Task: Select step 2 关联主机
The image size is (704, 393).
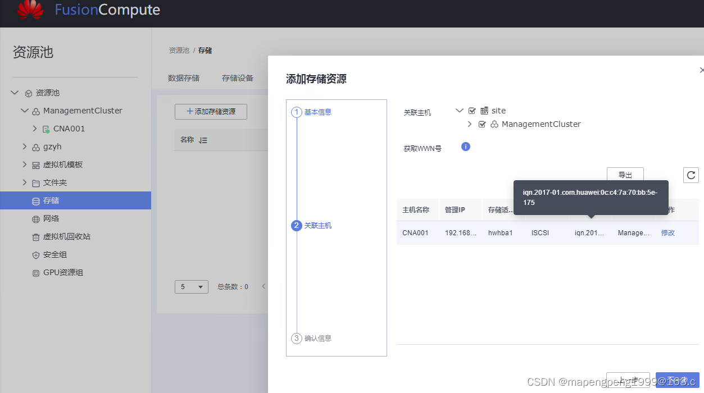Action: [312, 226]
